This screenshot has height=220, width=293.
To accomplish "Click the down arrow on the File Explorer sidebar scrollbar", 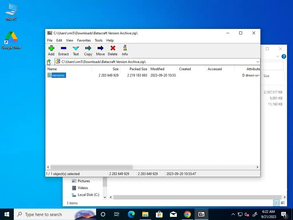I will point(105,197).
